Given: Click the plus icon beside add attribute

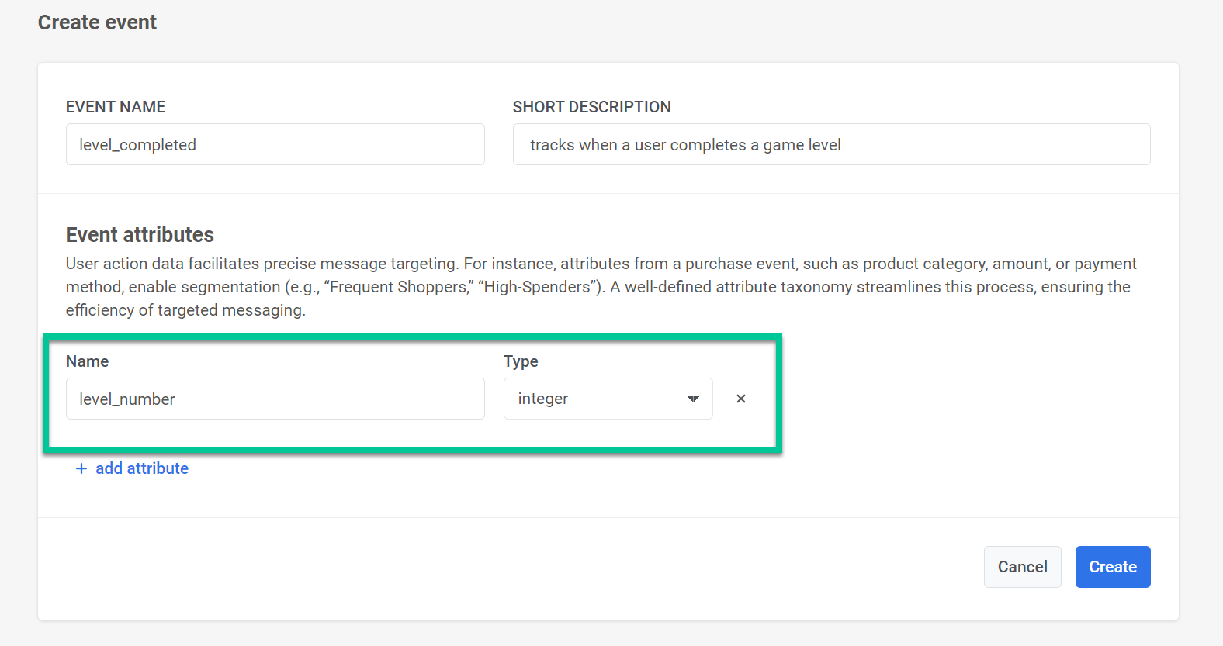Looking at the screenshot, I should [81, 468].
